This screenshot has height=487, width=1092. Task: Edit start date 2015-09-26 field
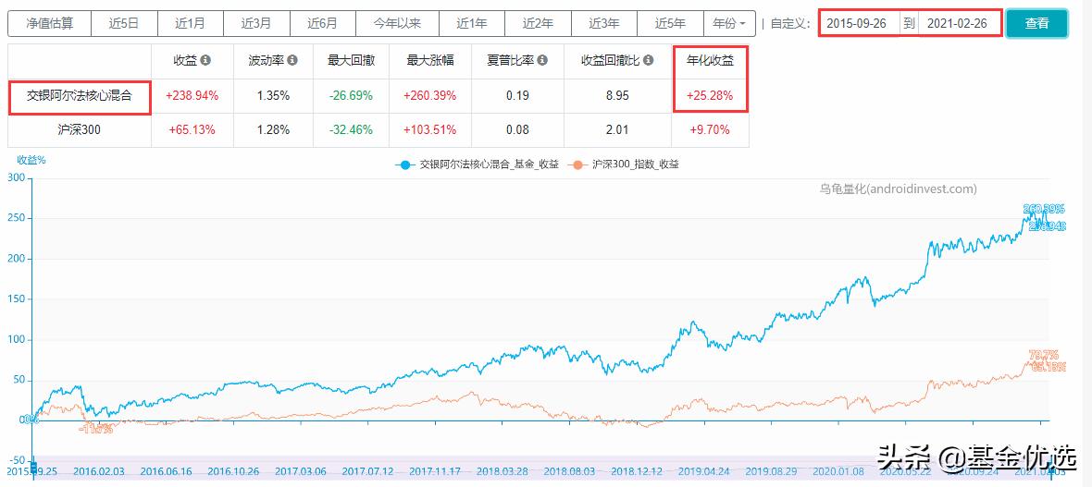click(860, 24)
